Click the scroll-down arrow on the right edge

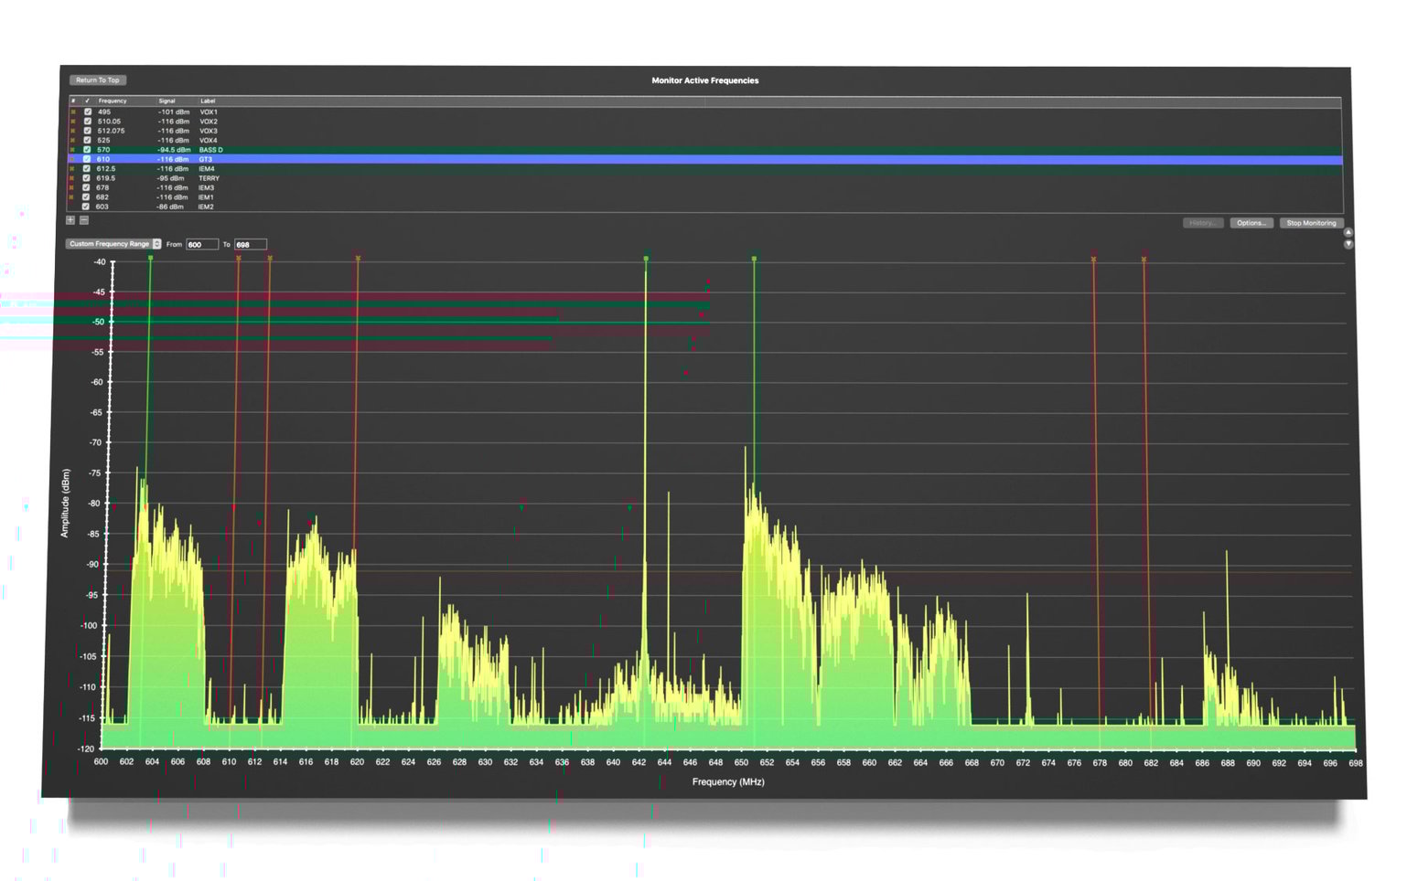pyautogui.click(x=1348, y=243)
